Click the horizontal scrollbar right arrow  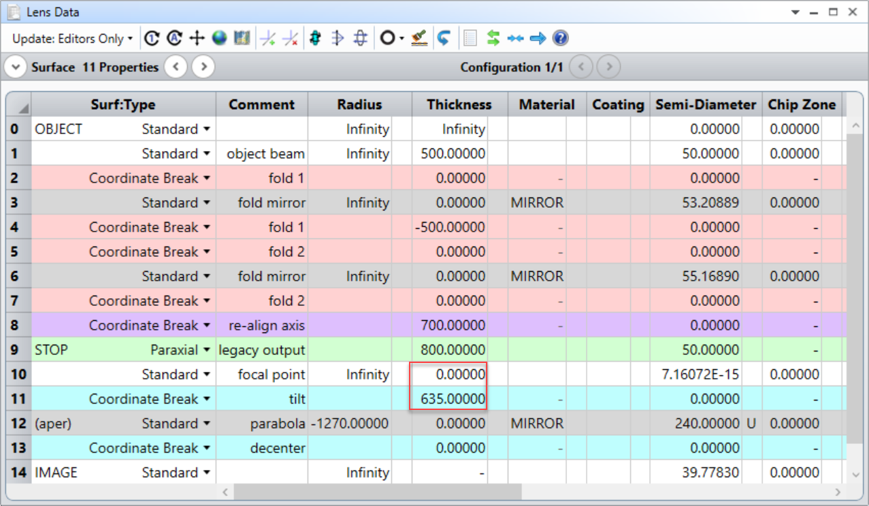838,491
